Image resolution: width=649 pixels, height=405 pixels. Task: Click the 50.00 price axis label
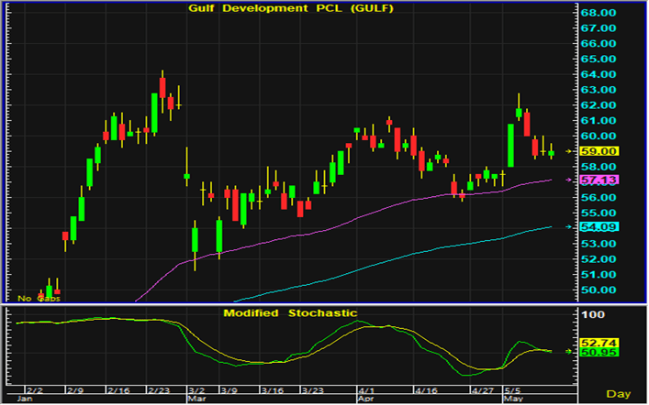tap(599, 290)
